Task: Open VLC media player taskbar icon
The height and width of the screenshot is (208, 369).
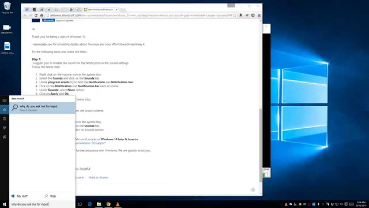Action: [118, 204]
